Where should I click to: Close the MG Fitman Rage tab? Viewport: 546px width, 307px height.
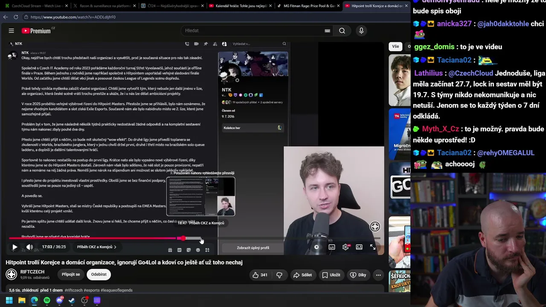click(x=338, y=6)
